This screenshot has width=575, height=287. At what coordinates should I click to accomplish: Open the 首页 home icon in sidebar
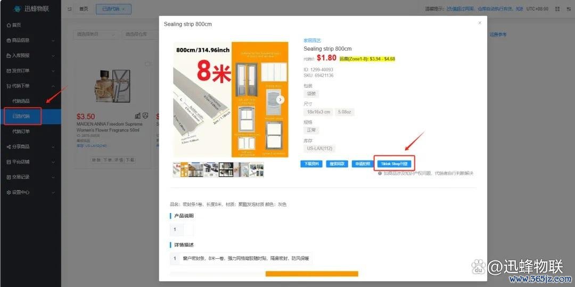(9, 25)
